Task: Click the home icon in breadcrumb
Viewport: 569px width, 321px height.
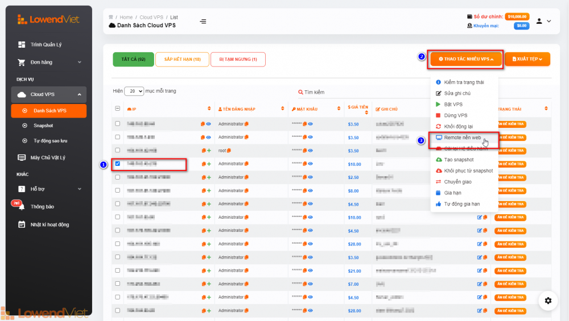Action: [x=111, y=17]
